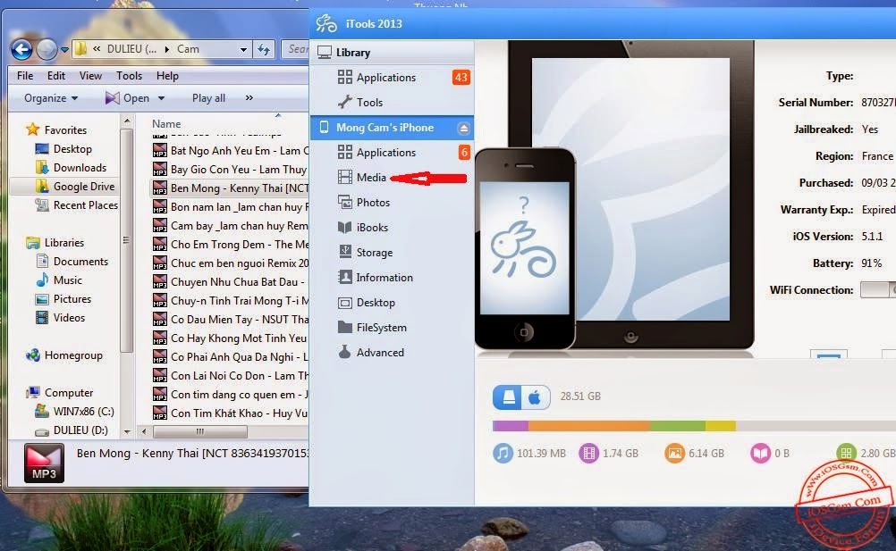This screenshot has width=896, height=551.
Task: Open the Google Drive favorite
Action: pyautogui.click(x=83, y=187)
